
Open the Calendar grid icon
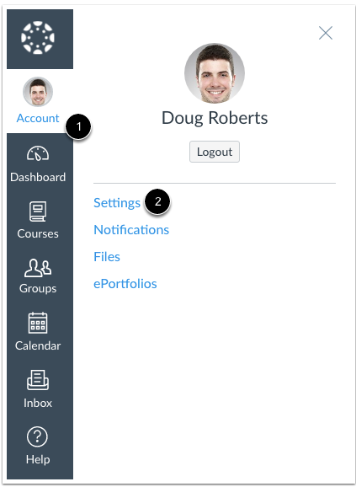[38, 323]
